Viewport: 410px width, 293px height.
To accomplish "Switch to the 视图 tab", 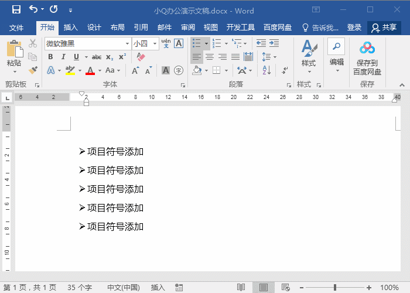I will pos(210,27).
